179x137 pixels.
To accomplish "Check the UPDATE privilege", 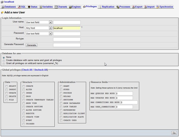I will pyautogui.click(x=7, y=93).
